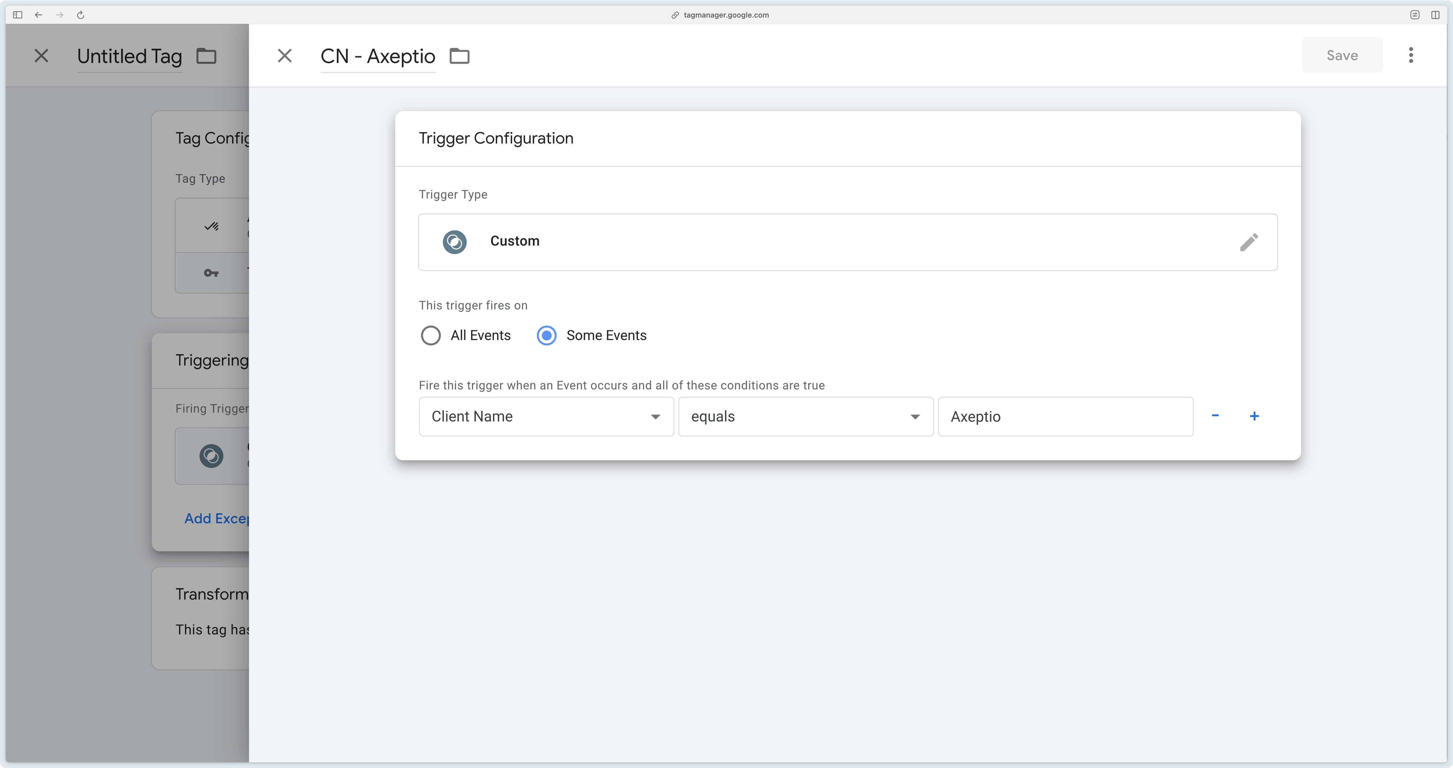Open the Client Name variable dropdown
This screenshot has height=768, width=1453.
(x=546, y=416)
